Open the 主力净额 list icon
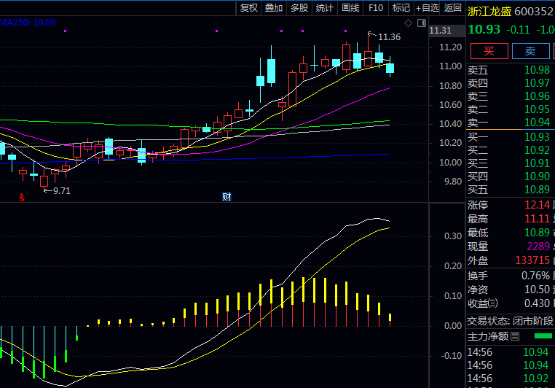Screen dimensions: 555x388 [x=515, y=336]
